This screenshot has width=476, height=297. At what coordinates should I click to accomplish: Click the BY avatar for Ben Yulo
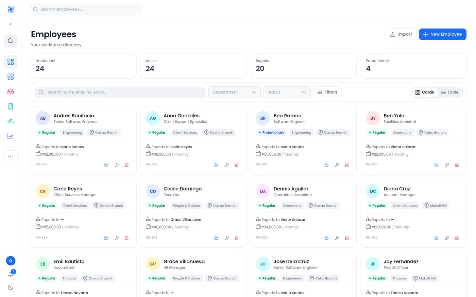373,118
